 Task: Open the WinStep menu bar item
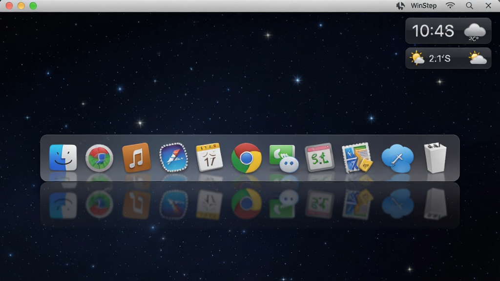tap(423, 6)
